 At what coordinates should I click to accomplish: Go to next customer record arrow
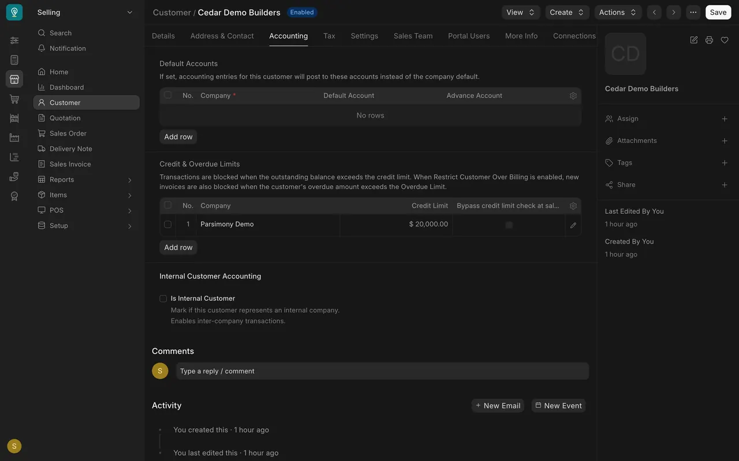coord(673,12)
